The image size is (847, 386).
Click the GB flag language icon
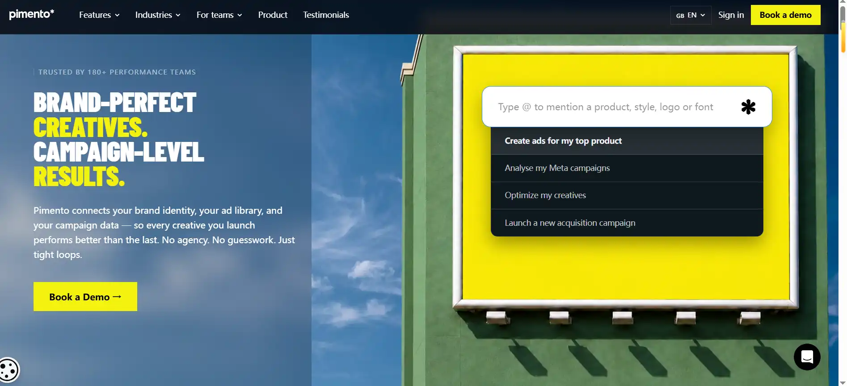[x=680, y=15]
